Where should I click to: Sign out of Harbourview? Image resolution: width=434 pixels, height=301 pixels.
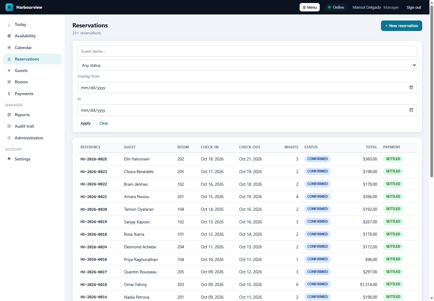click(414, 7)
